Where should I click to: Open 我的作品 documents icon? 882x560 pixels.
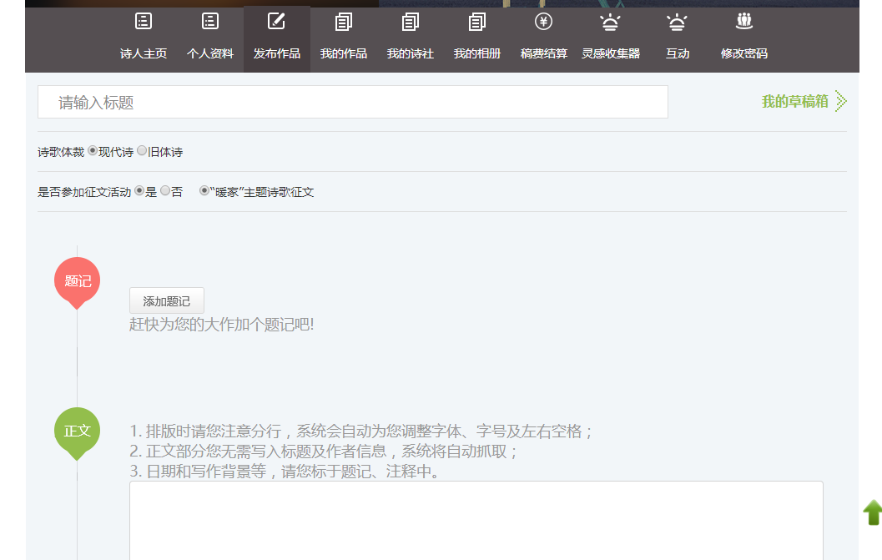(344, 22)
